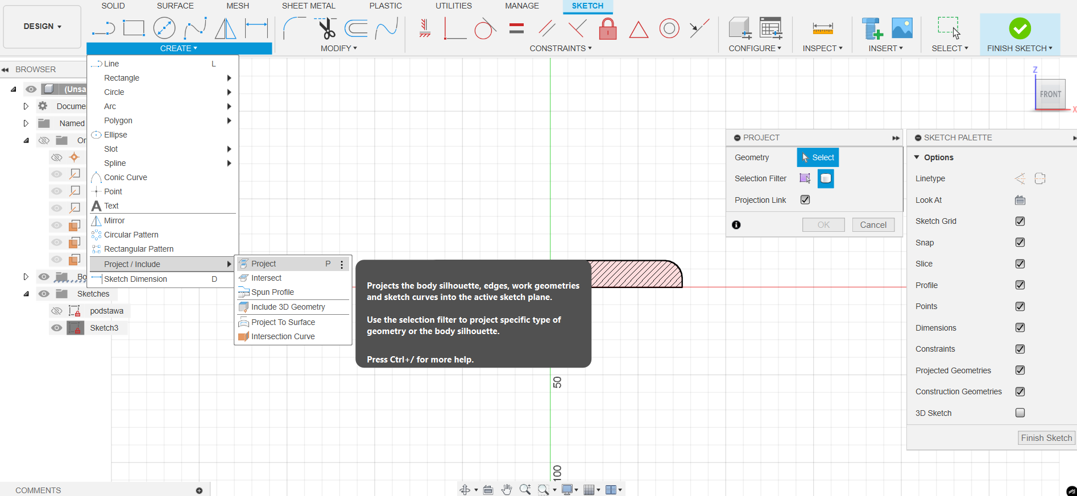Click the hatched sketch profile on canvas

pos(636,274)
